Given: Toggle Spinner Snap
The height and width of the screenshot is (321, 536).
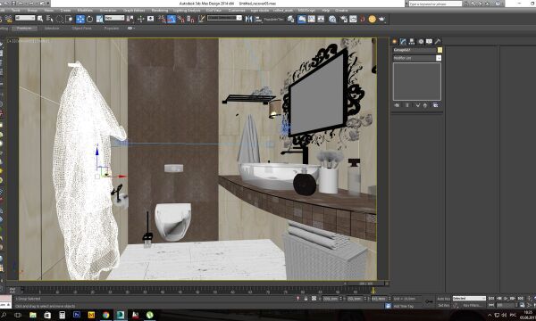Looking at the screenshot, I should click(x=190, y=19).
